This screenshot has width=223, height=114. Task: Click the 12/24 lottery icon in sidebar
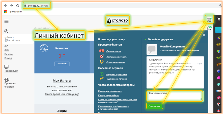click(219, 91)
